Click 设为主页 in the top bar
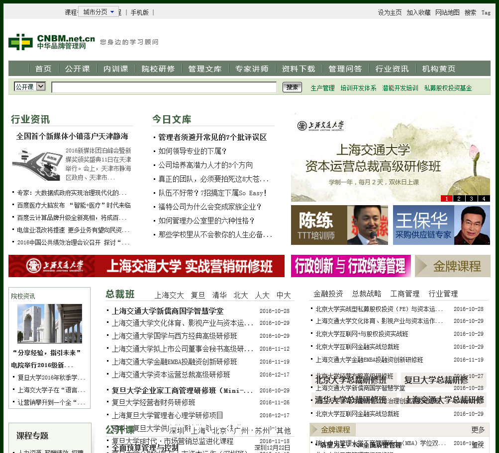 tap(390, 12)
